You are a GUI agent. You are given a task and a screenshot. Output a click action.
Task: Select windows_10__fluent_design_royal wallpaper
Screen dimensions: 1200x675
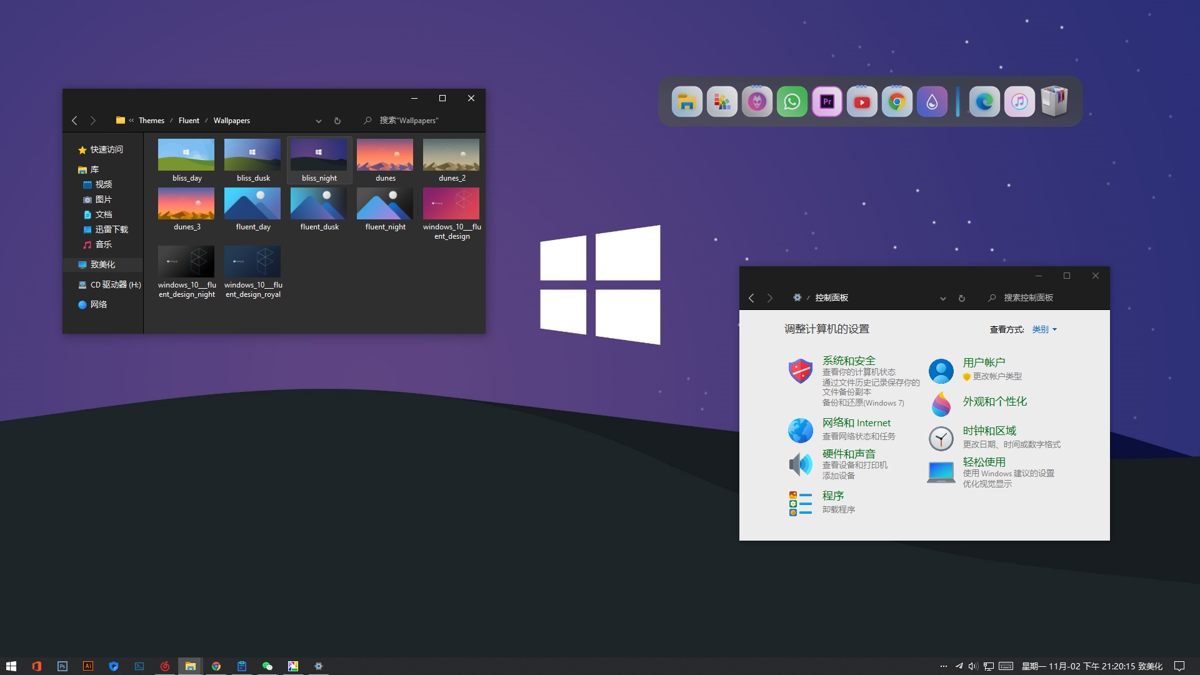click(x=252, y=272)
